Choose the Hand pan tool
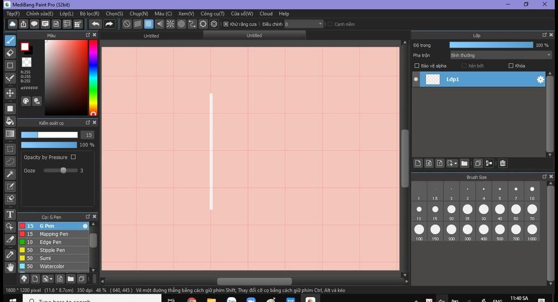 10,267
